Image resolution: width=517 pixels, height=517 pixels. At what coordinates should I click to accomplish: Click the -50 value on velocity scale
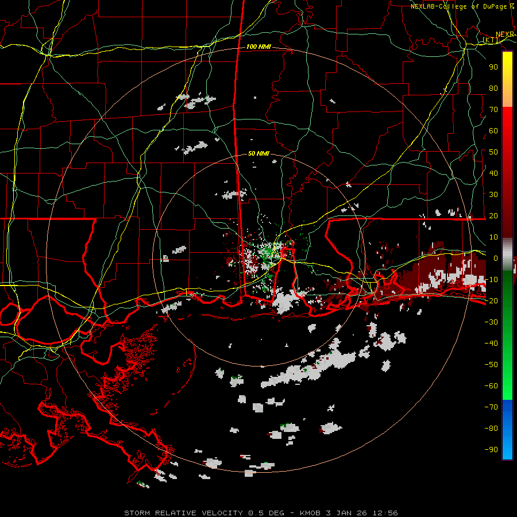(x=491, y=365)
